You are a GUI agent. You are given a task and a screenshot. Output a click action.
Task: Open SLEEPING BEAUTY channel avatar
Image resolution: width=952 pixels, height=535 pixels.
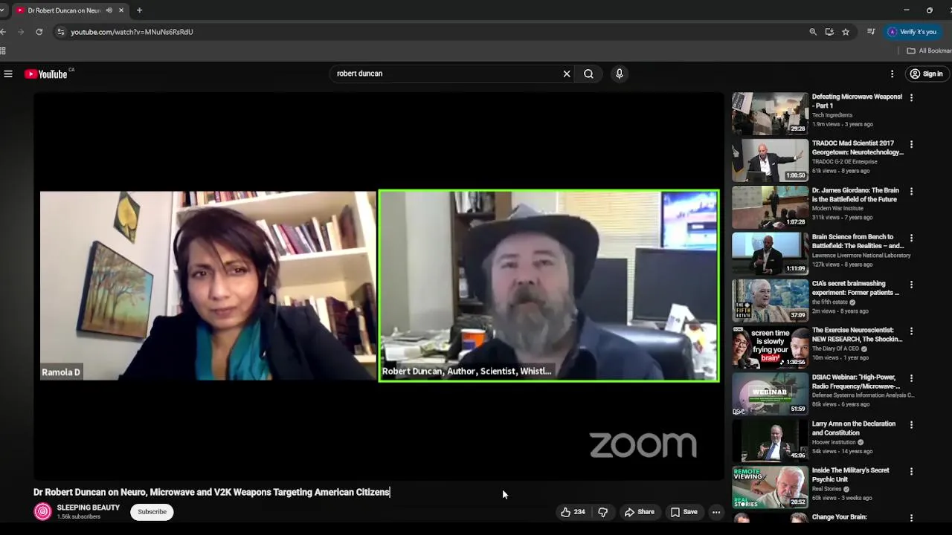coord(43,511)
